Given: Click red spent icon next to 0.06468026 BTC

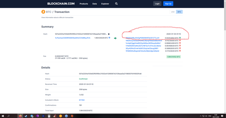Looking at the screenshot, I should [180, 46].
